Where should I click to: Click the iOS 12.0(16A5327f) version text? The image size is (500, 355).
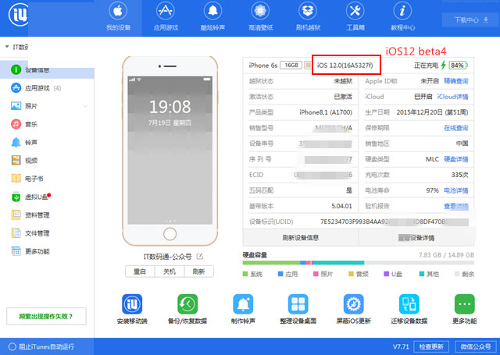tap(345, 66)
